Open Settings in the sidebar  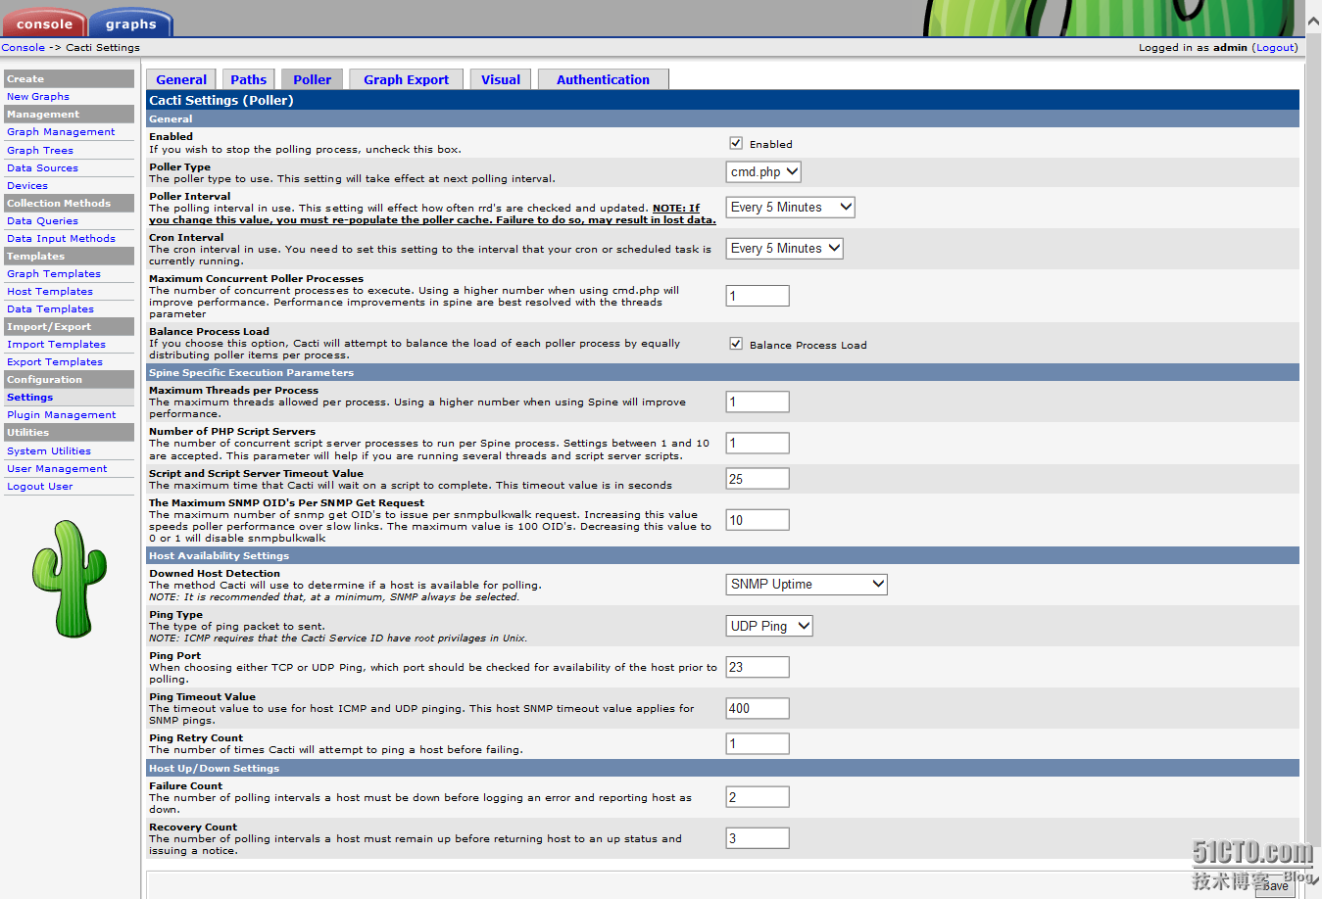(x=30, y=397)
